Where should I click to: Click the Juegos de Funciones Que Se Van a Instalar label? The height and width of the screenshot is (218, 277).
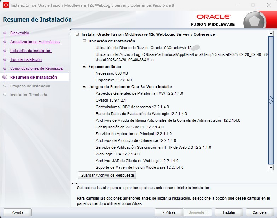click(x=130, y=87)
